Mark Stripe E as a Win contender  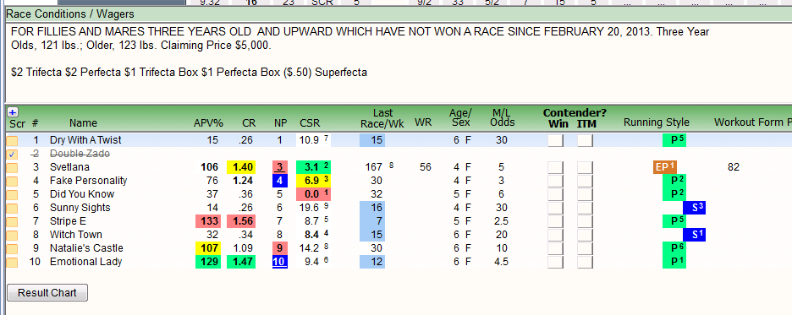pos(556,221)
